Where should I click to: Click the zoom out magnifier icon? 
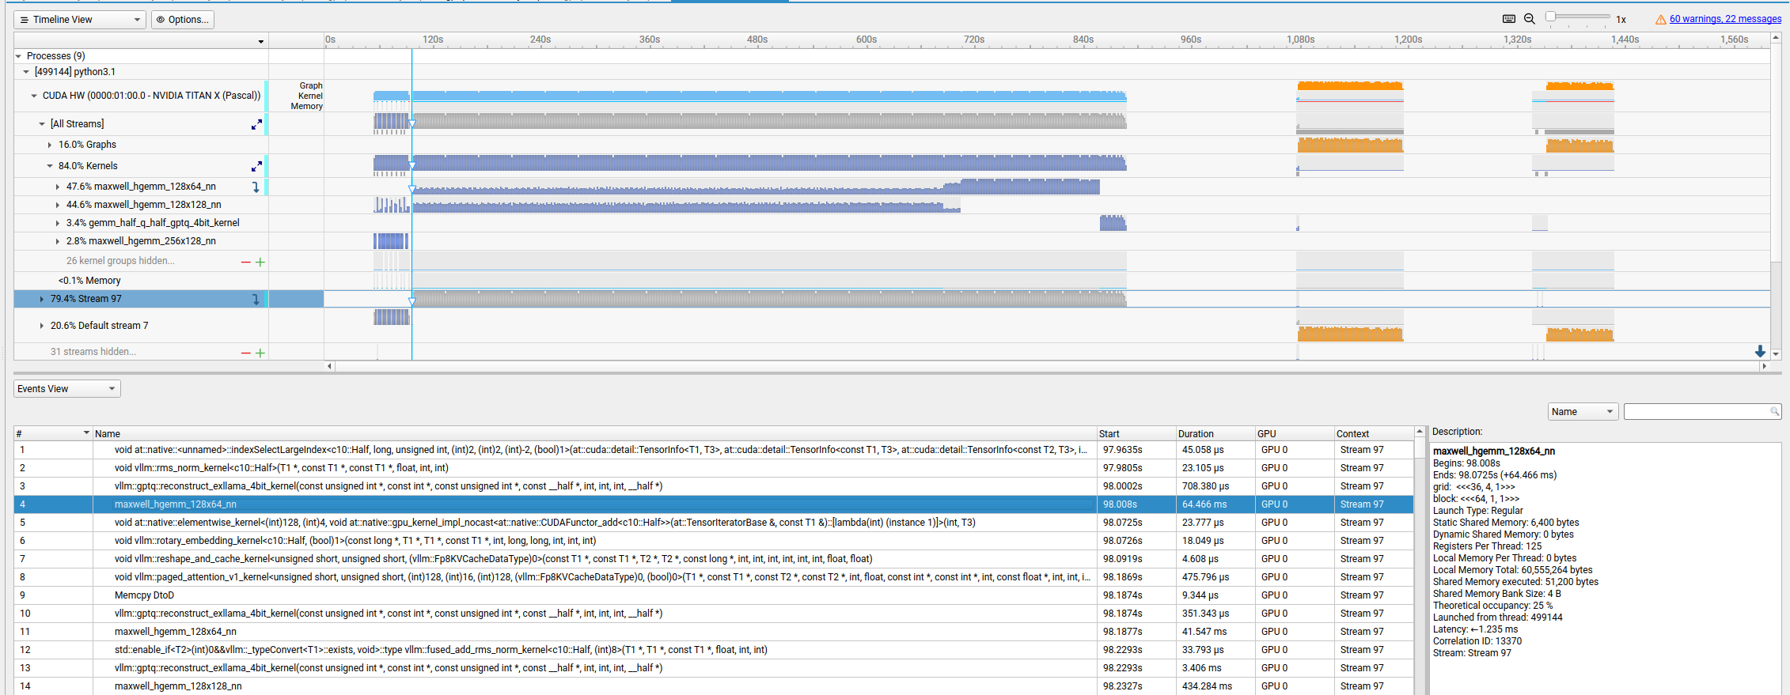coord(1529,19)
